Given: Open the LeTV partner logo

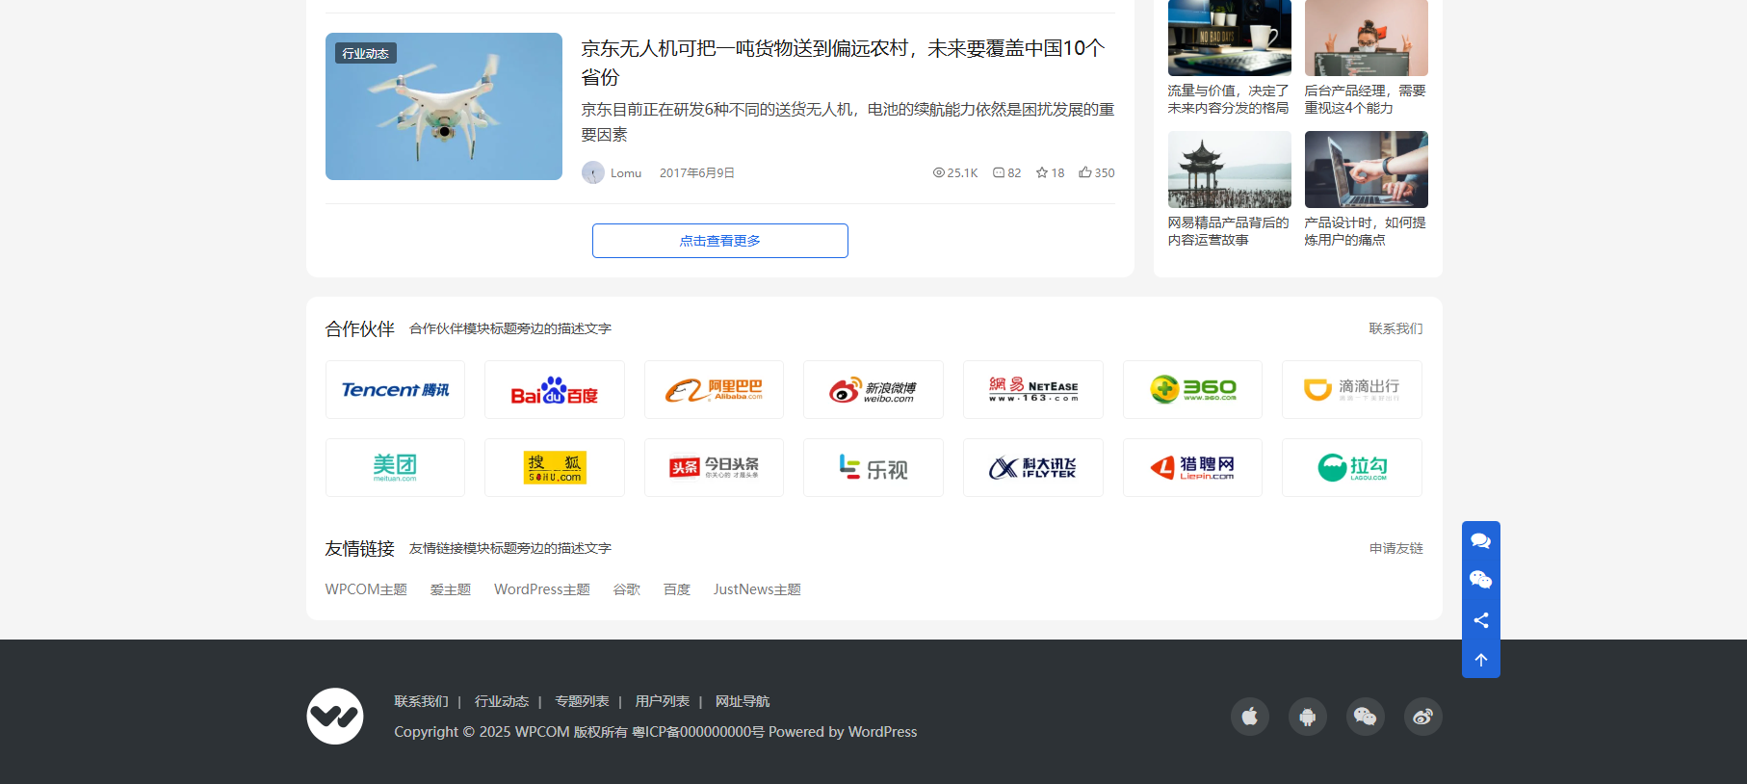Looking at the screenshot, I should pos(873,467).
